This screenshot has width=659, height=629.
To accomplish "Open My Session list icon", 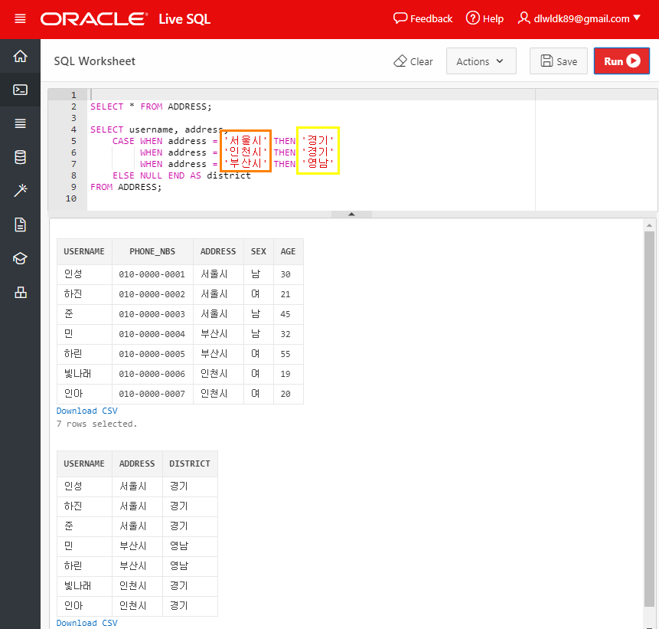I will click(20, 123).
